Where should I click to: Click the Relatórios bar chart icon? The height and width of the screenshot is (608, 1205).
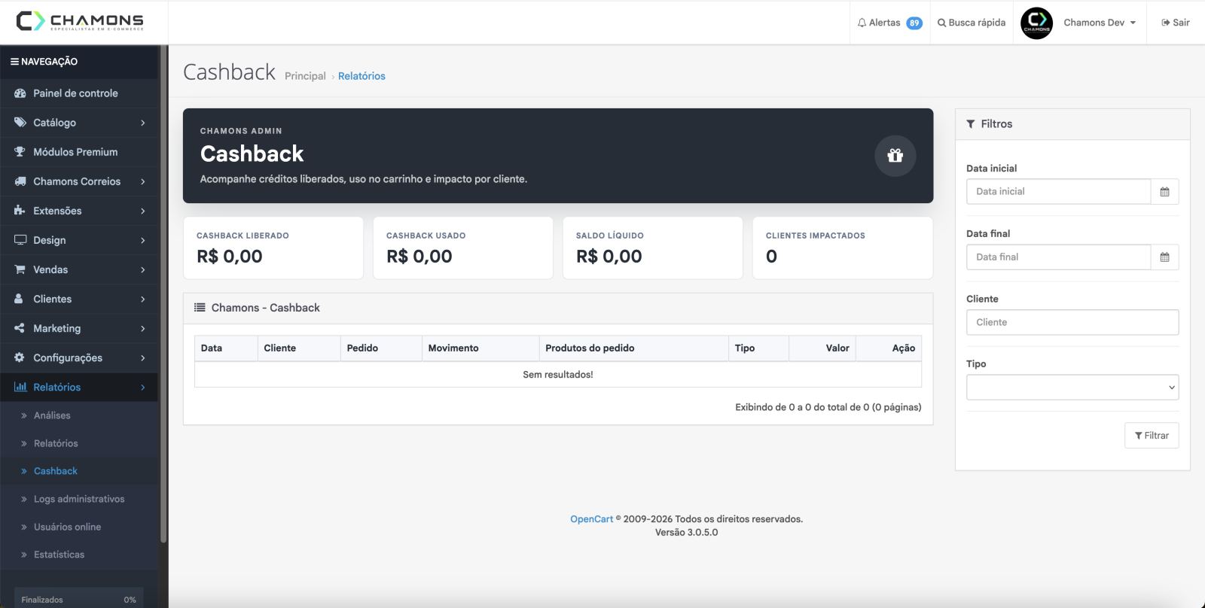[x=20, y=387]
